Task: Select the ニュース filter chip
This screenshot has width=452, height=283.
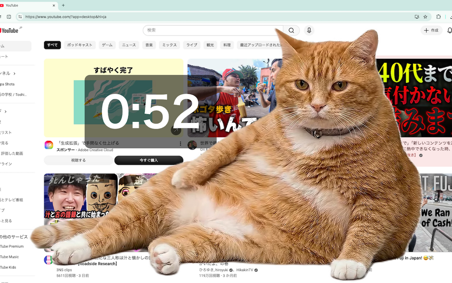Action: 129,45
